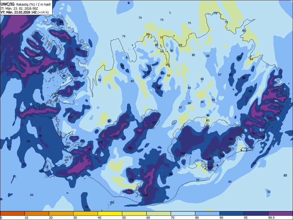Click the 'IT: Mán. 23. 02. 2026 00Z' line
The image size is (293, 220).
coord(19,9)
